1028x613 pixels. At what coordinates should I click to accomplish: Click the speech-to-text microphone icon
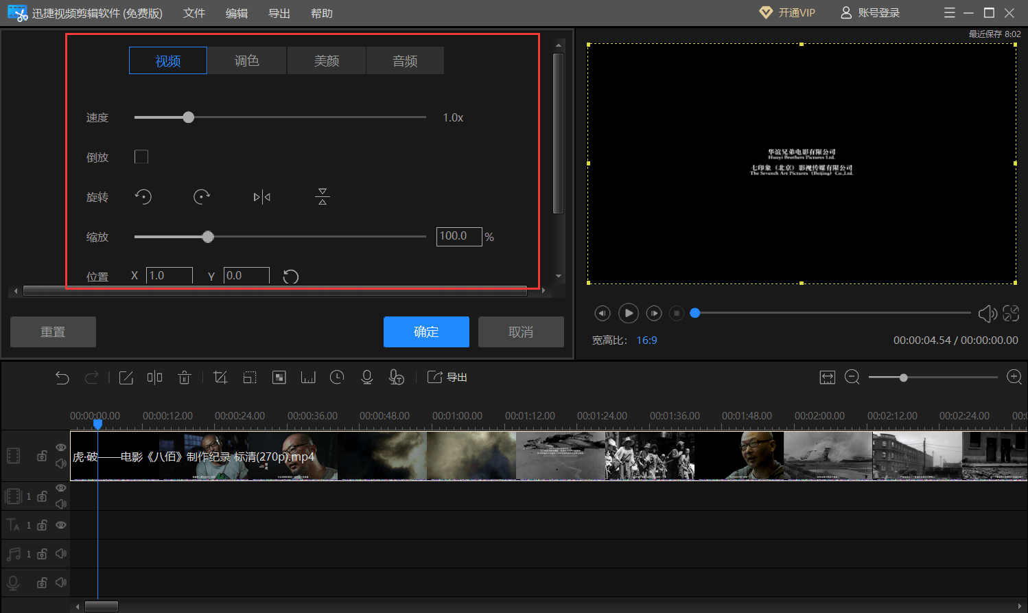(396, 378)
